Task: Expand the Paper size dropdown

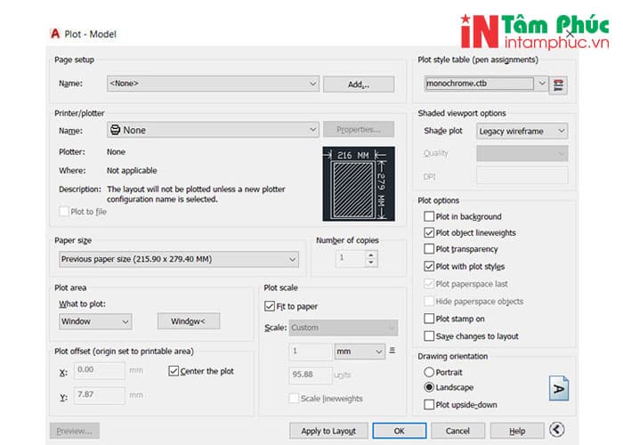Action: coord(179,259)
